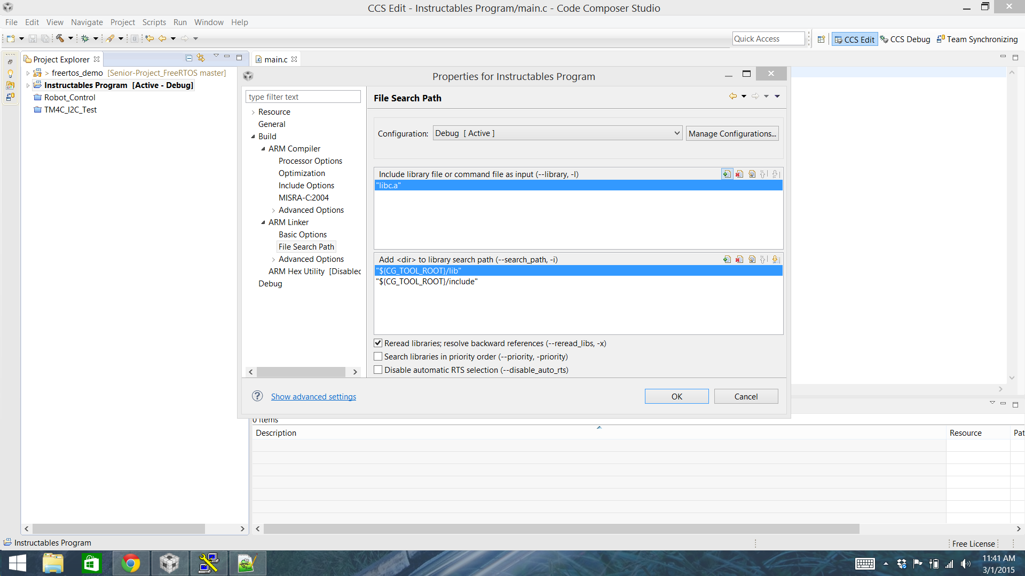Go back in Properties dialog history
Viewport: 1025px width, 576px height.
click(x=733, y=96)
